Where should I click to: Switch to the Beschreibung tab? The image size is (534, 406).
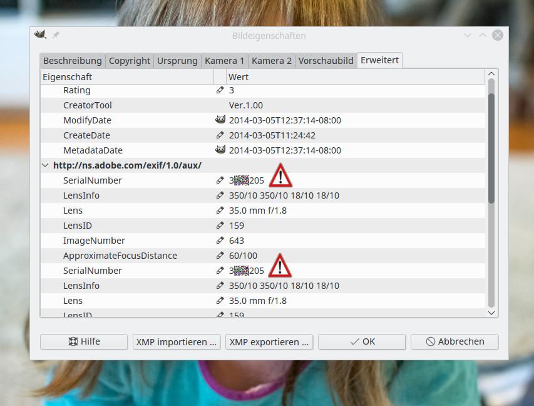(72, 61)
